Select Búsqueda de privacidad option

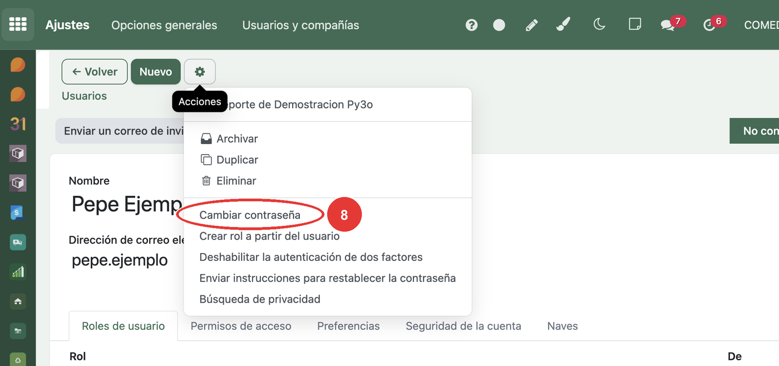260,299
